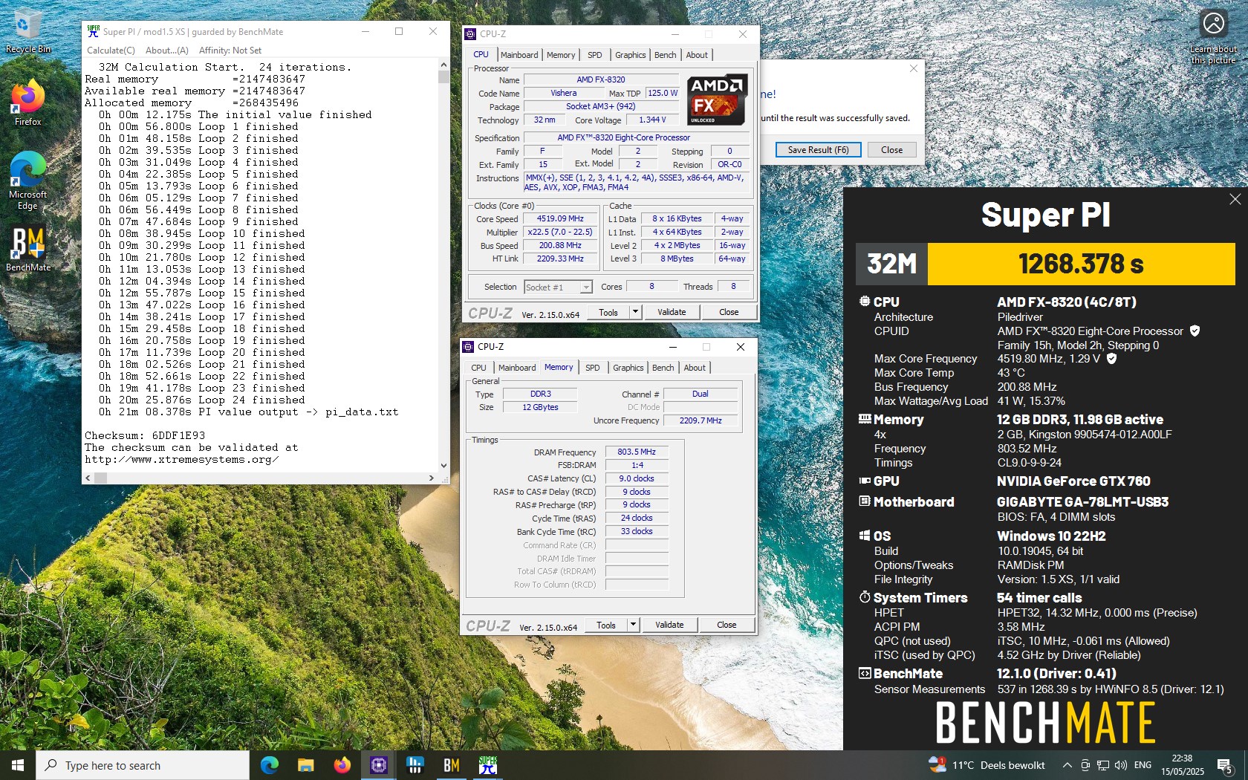Click Close button in upper CPU-Z

[729, 312]
